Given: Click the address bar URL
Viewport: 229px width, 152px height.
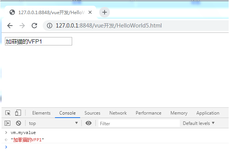Looking at the screenshot, I should pos(109,26).
